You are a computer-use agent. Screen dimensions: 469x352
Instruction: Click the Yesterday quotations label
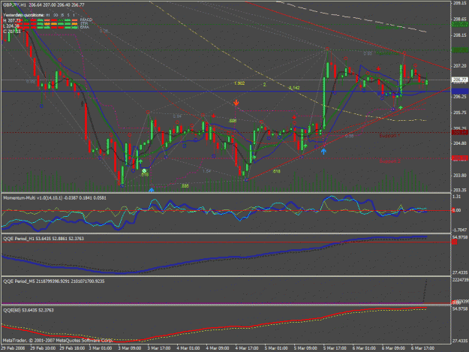pos(23,15)
